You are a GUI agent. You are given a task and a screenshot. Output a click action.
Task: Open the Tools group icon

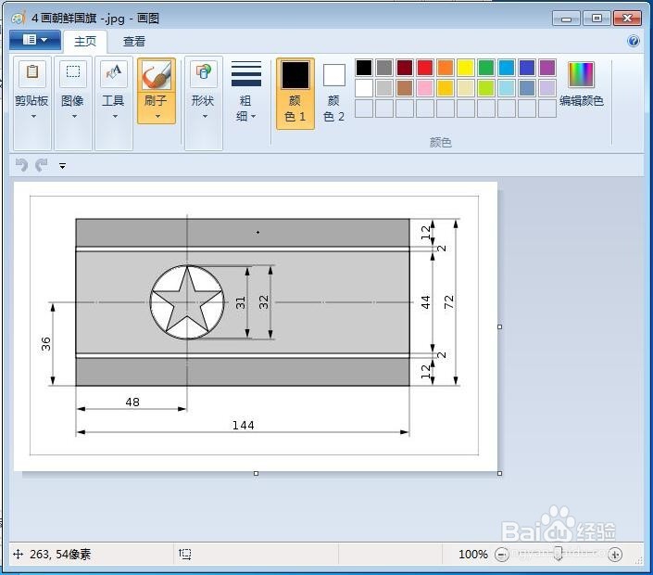coord(113,73)
